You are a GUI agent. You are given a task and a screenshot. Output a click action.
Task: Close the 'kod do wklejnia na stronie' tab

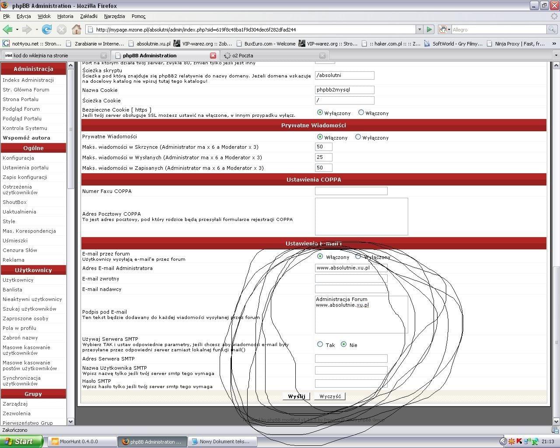104,56
